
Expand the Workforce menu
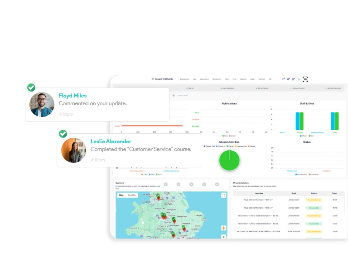tap(217, 79)
